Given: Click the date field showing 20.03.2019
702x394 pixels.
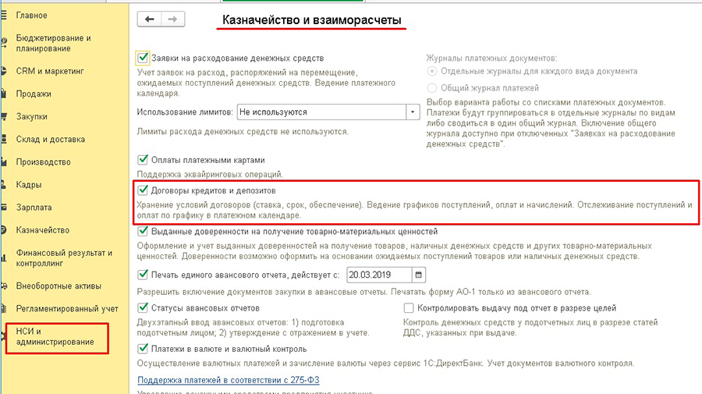Looking at the screenshot, I should tap(379, 275).
